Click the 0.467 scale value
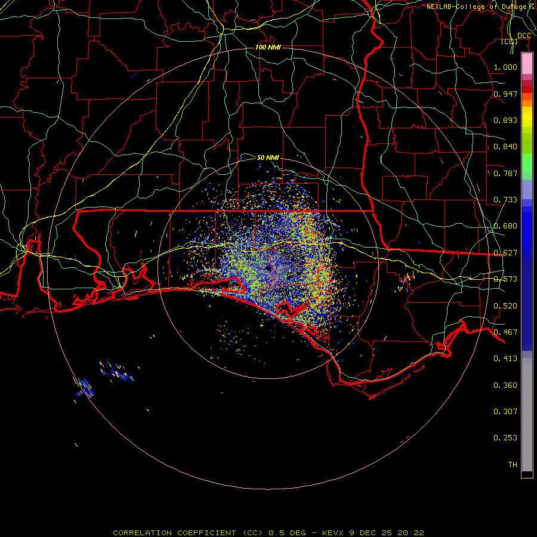The image size is (537, 537). click(x=505, y=332)
